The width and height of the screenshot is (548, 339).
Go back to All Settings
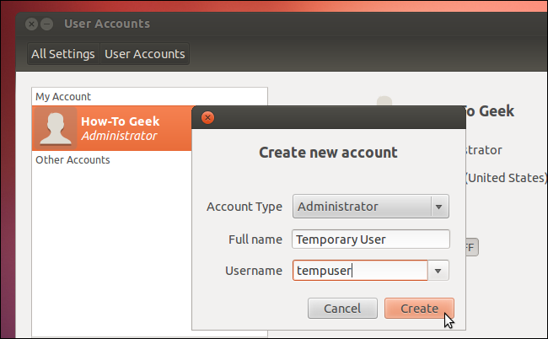coord(63,54)
